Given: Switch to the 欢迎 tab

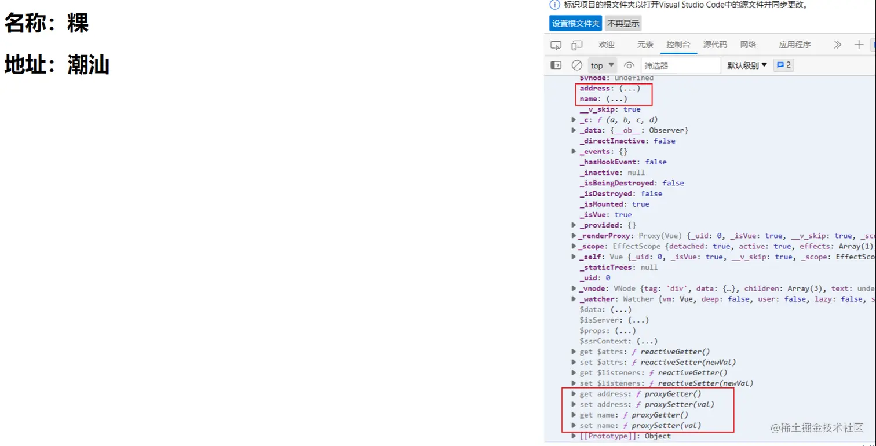Looking at the screenshot, I should [606, 45].
